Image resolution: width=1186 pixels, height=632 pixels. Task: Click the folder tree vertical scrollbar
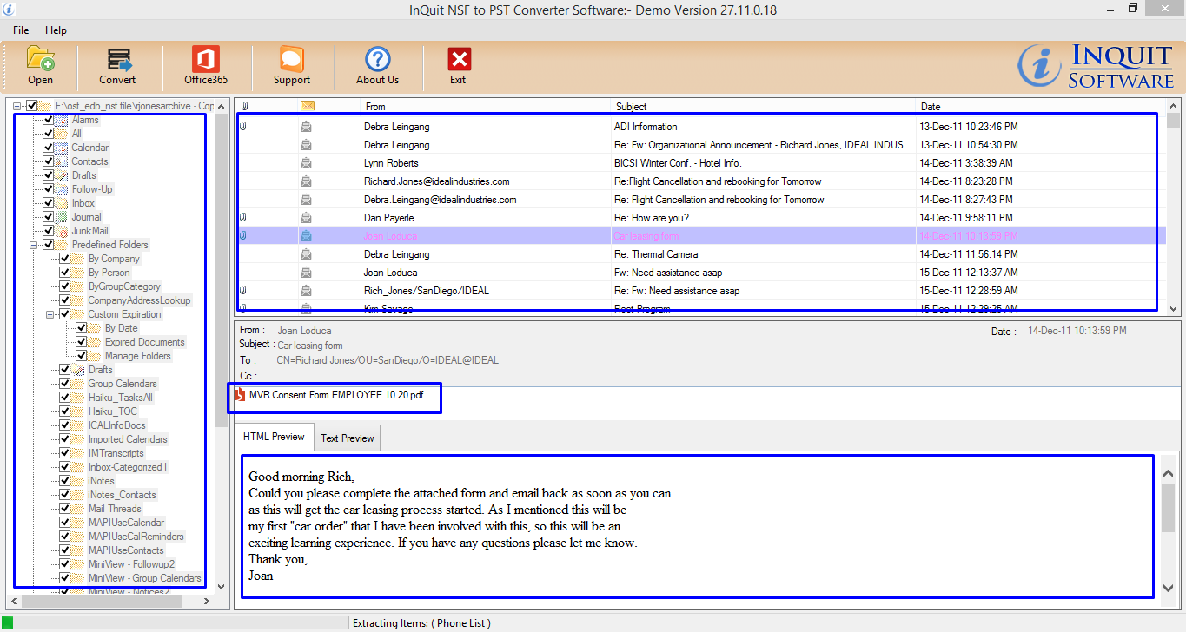click(222, 269)
